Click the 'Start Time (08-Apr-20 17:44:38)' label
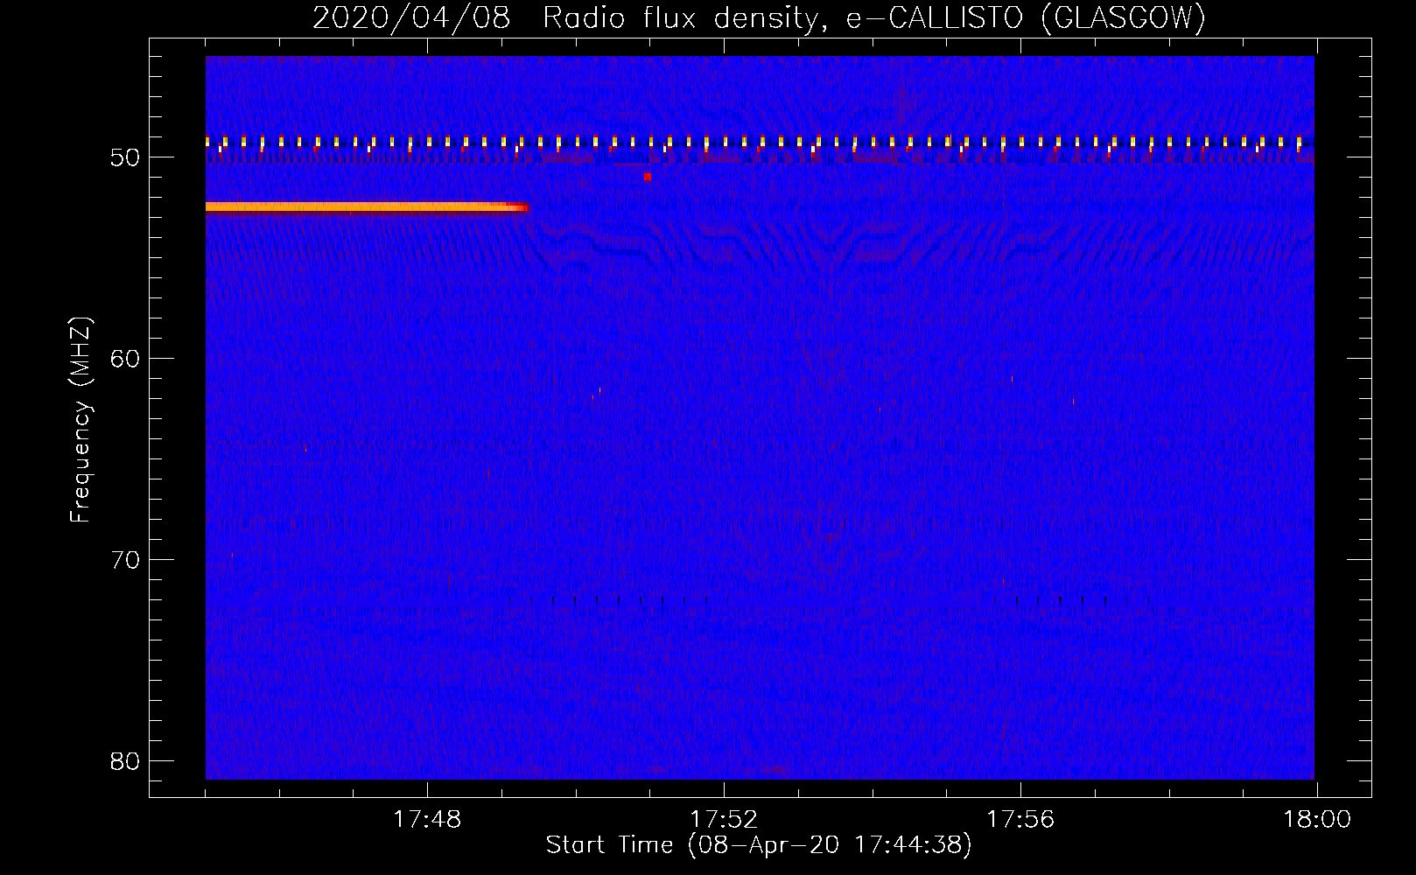 point(759,845)
